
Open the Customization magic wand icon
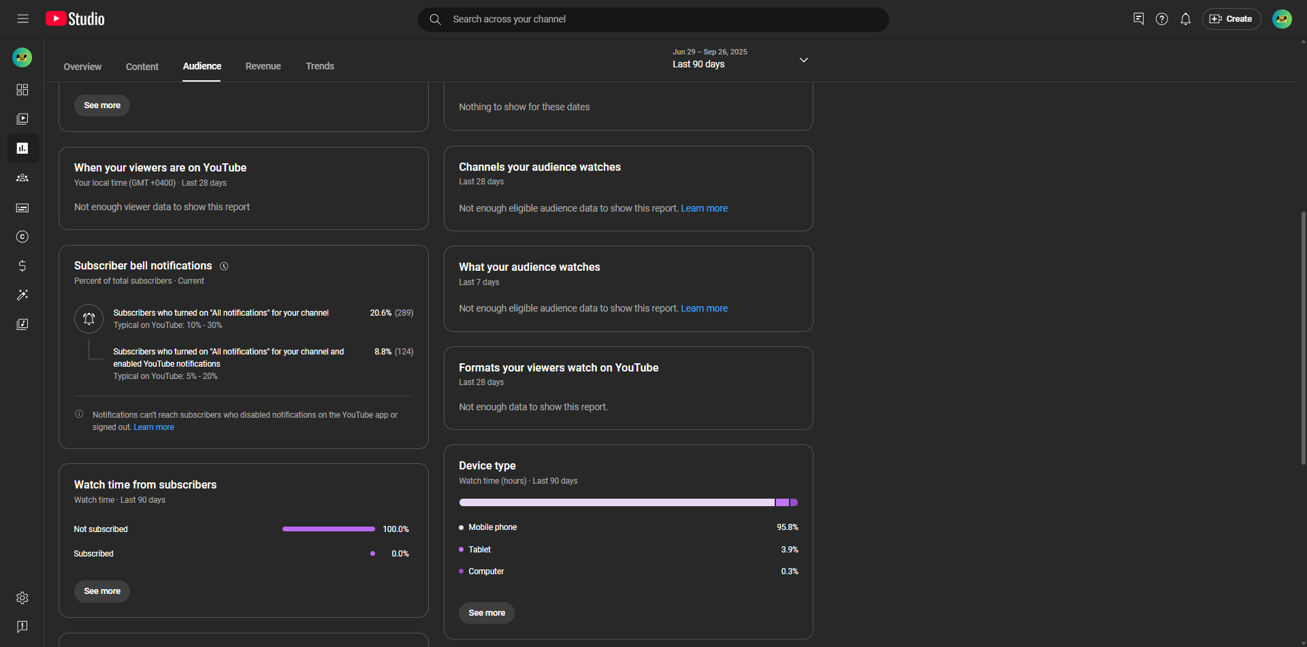(x=22, y=295)
